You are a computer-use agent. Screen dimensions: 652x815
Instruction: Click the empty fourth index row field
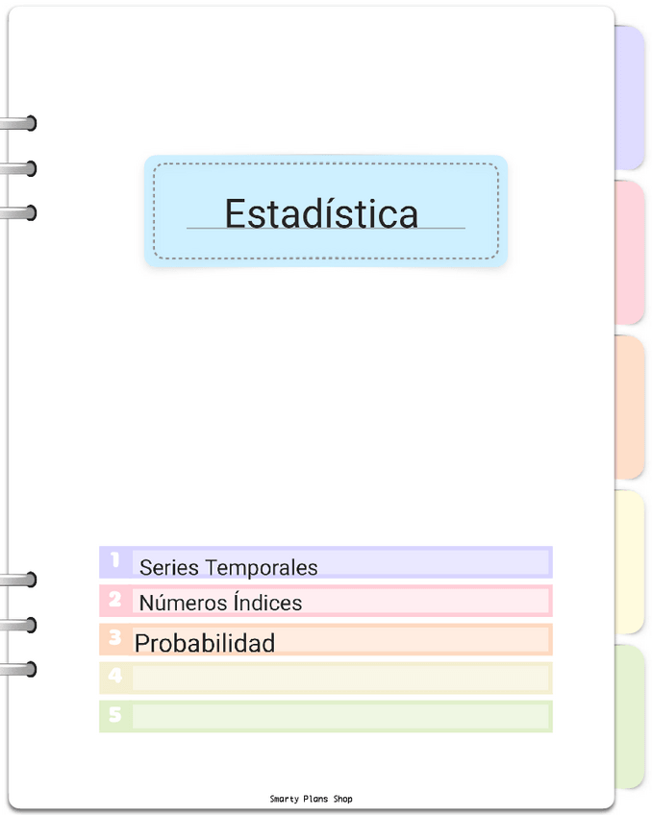tap(340, 679)
